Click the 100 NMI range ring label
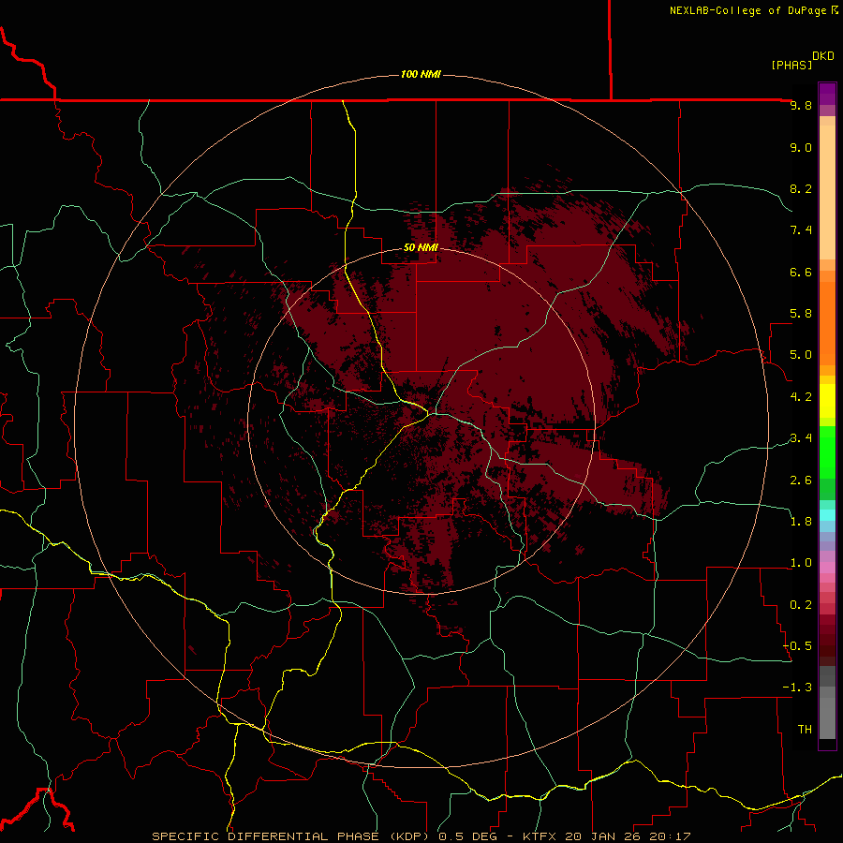 [421, 74]
